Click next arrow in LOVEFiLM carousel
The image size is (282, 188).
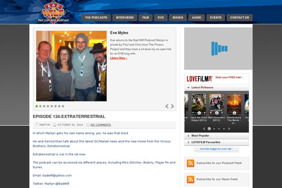point(229,129)
